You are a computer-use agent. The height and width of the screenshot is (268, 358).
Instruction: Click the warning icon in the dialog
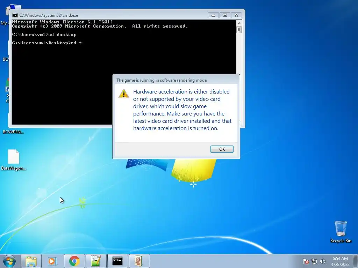[x=124, y=94]
